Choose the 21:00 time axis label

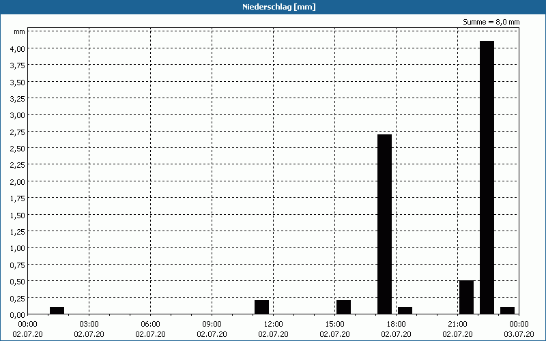pyautogui.click(x=457, y=325)
